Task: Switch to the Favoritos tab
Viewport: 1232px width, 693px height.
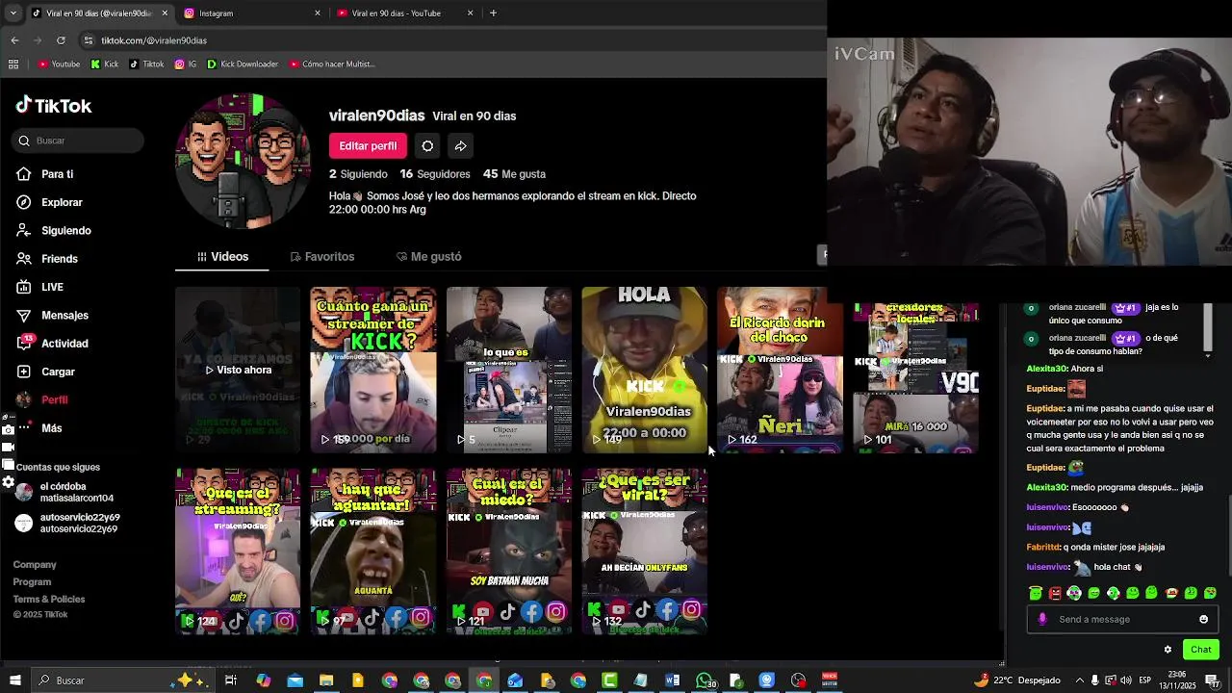Action: pos(322,257)
